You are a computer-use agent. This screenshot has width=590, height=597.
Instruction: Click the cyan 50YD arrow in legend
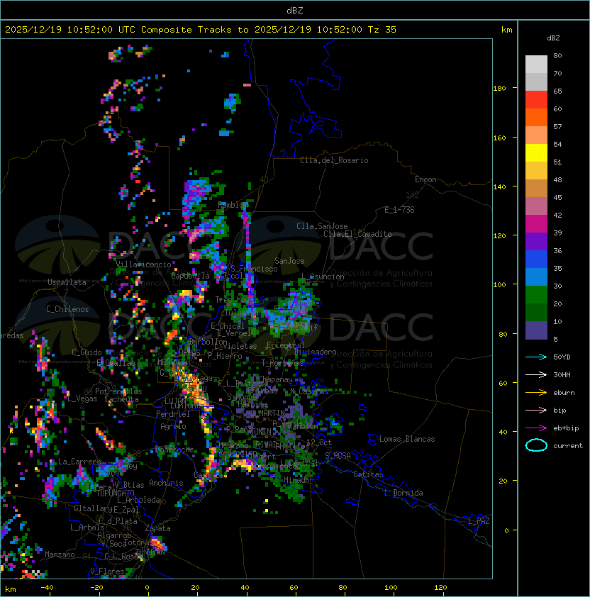[536, 357]
